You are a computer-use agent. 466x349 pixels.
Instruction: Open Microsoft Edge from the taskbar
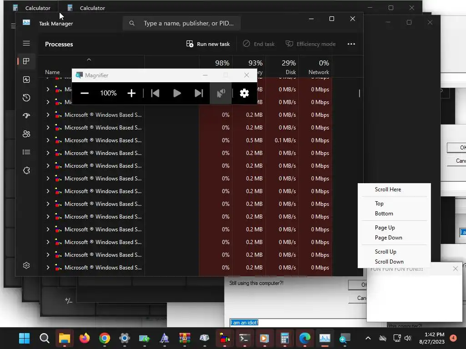coord(304,338)
